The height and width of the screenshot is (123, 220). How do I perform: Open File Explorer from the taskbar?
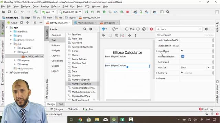(97, 120)
